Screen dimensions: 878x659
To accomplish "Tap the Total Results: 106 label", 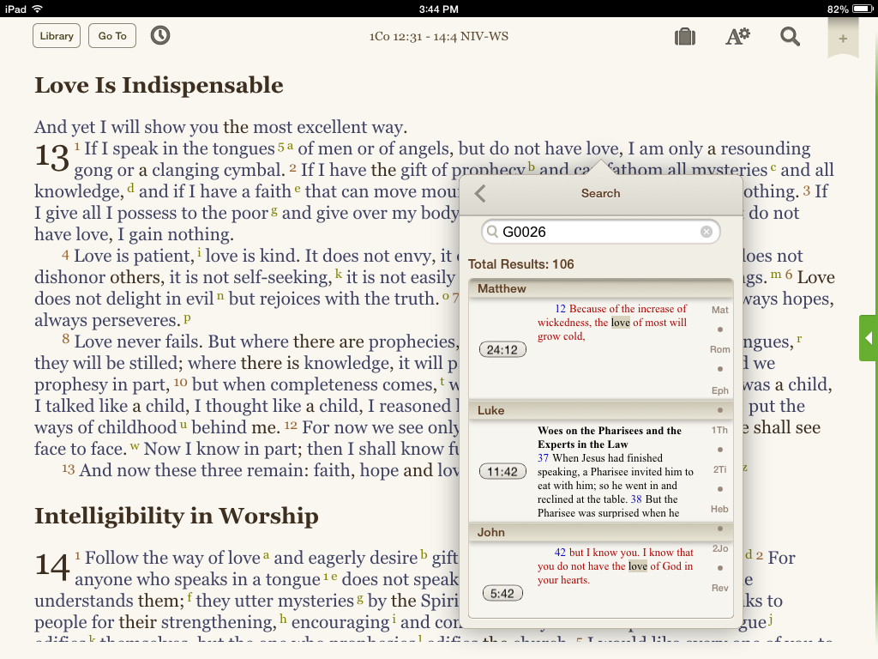I will click(521, 264).
